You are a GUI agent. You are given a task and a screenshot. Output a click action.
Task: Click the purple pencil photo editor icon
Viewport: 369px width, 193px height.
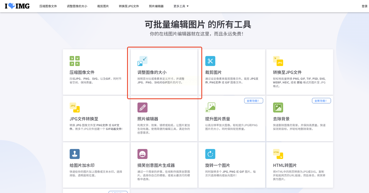point(142,108)
